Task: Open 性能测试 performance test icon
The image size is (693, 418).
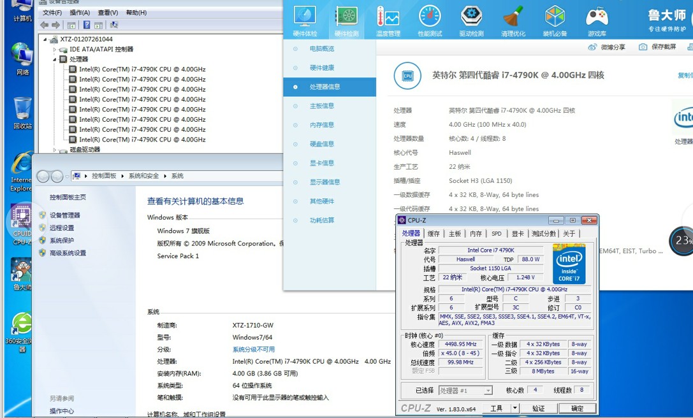Action: click(430, 21)
